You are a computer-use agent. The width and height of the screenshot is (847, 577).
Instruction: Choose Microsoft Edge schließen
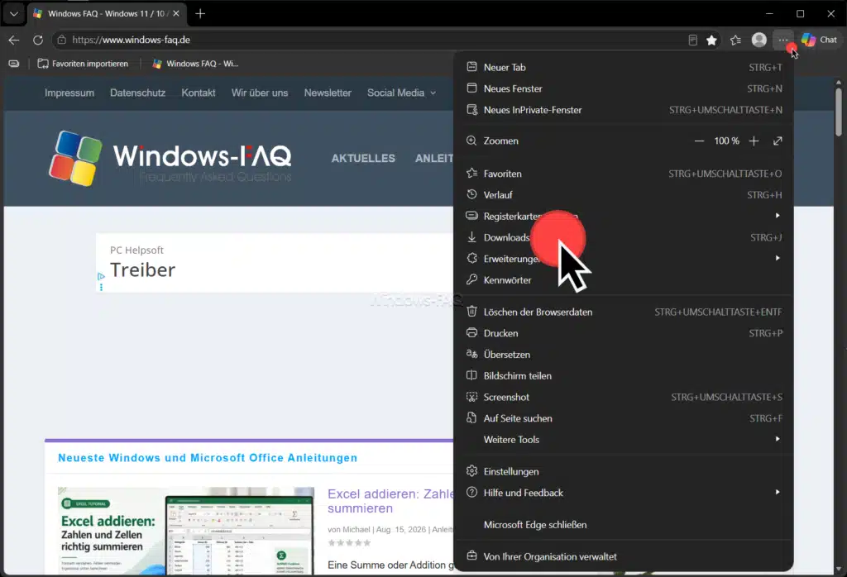click(624, 525)
